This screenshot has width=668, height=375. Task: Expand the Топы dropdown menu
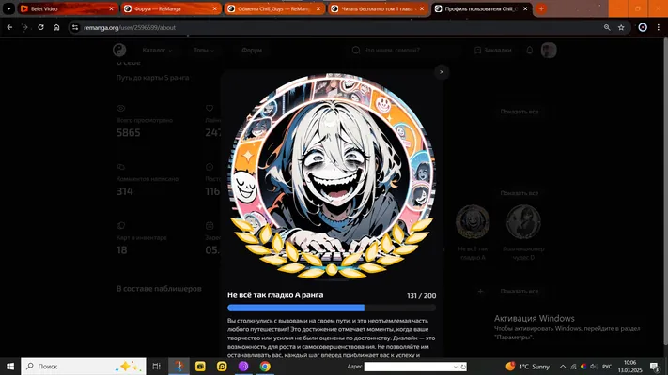(x=204, y=51)
